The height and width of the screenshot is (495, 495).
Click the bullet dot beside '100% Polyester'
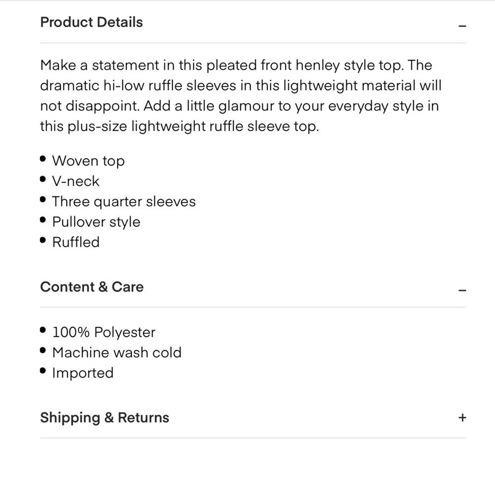43,330
